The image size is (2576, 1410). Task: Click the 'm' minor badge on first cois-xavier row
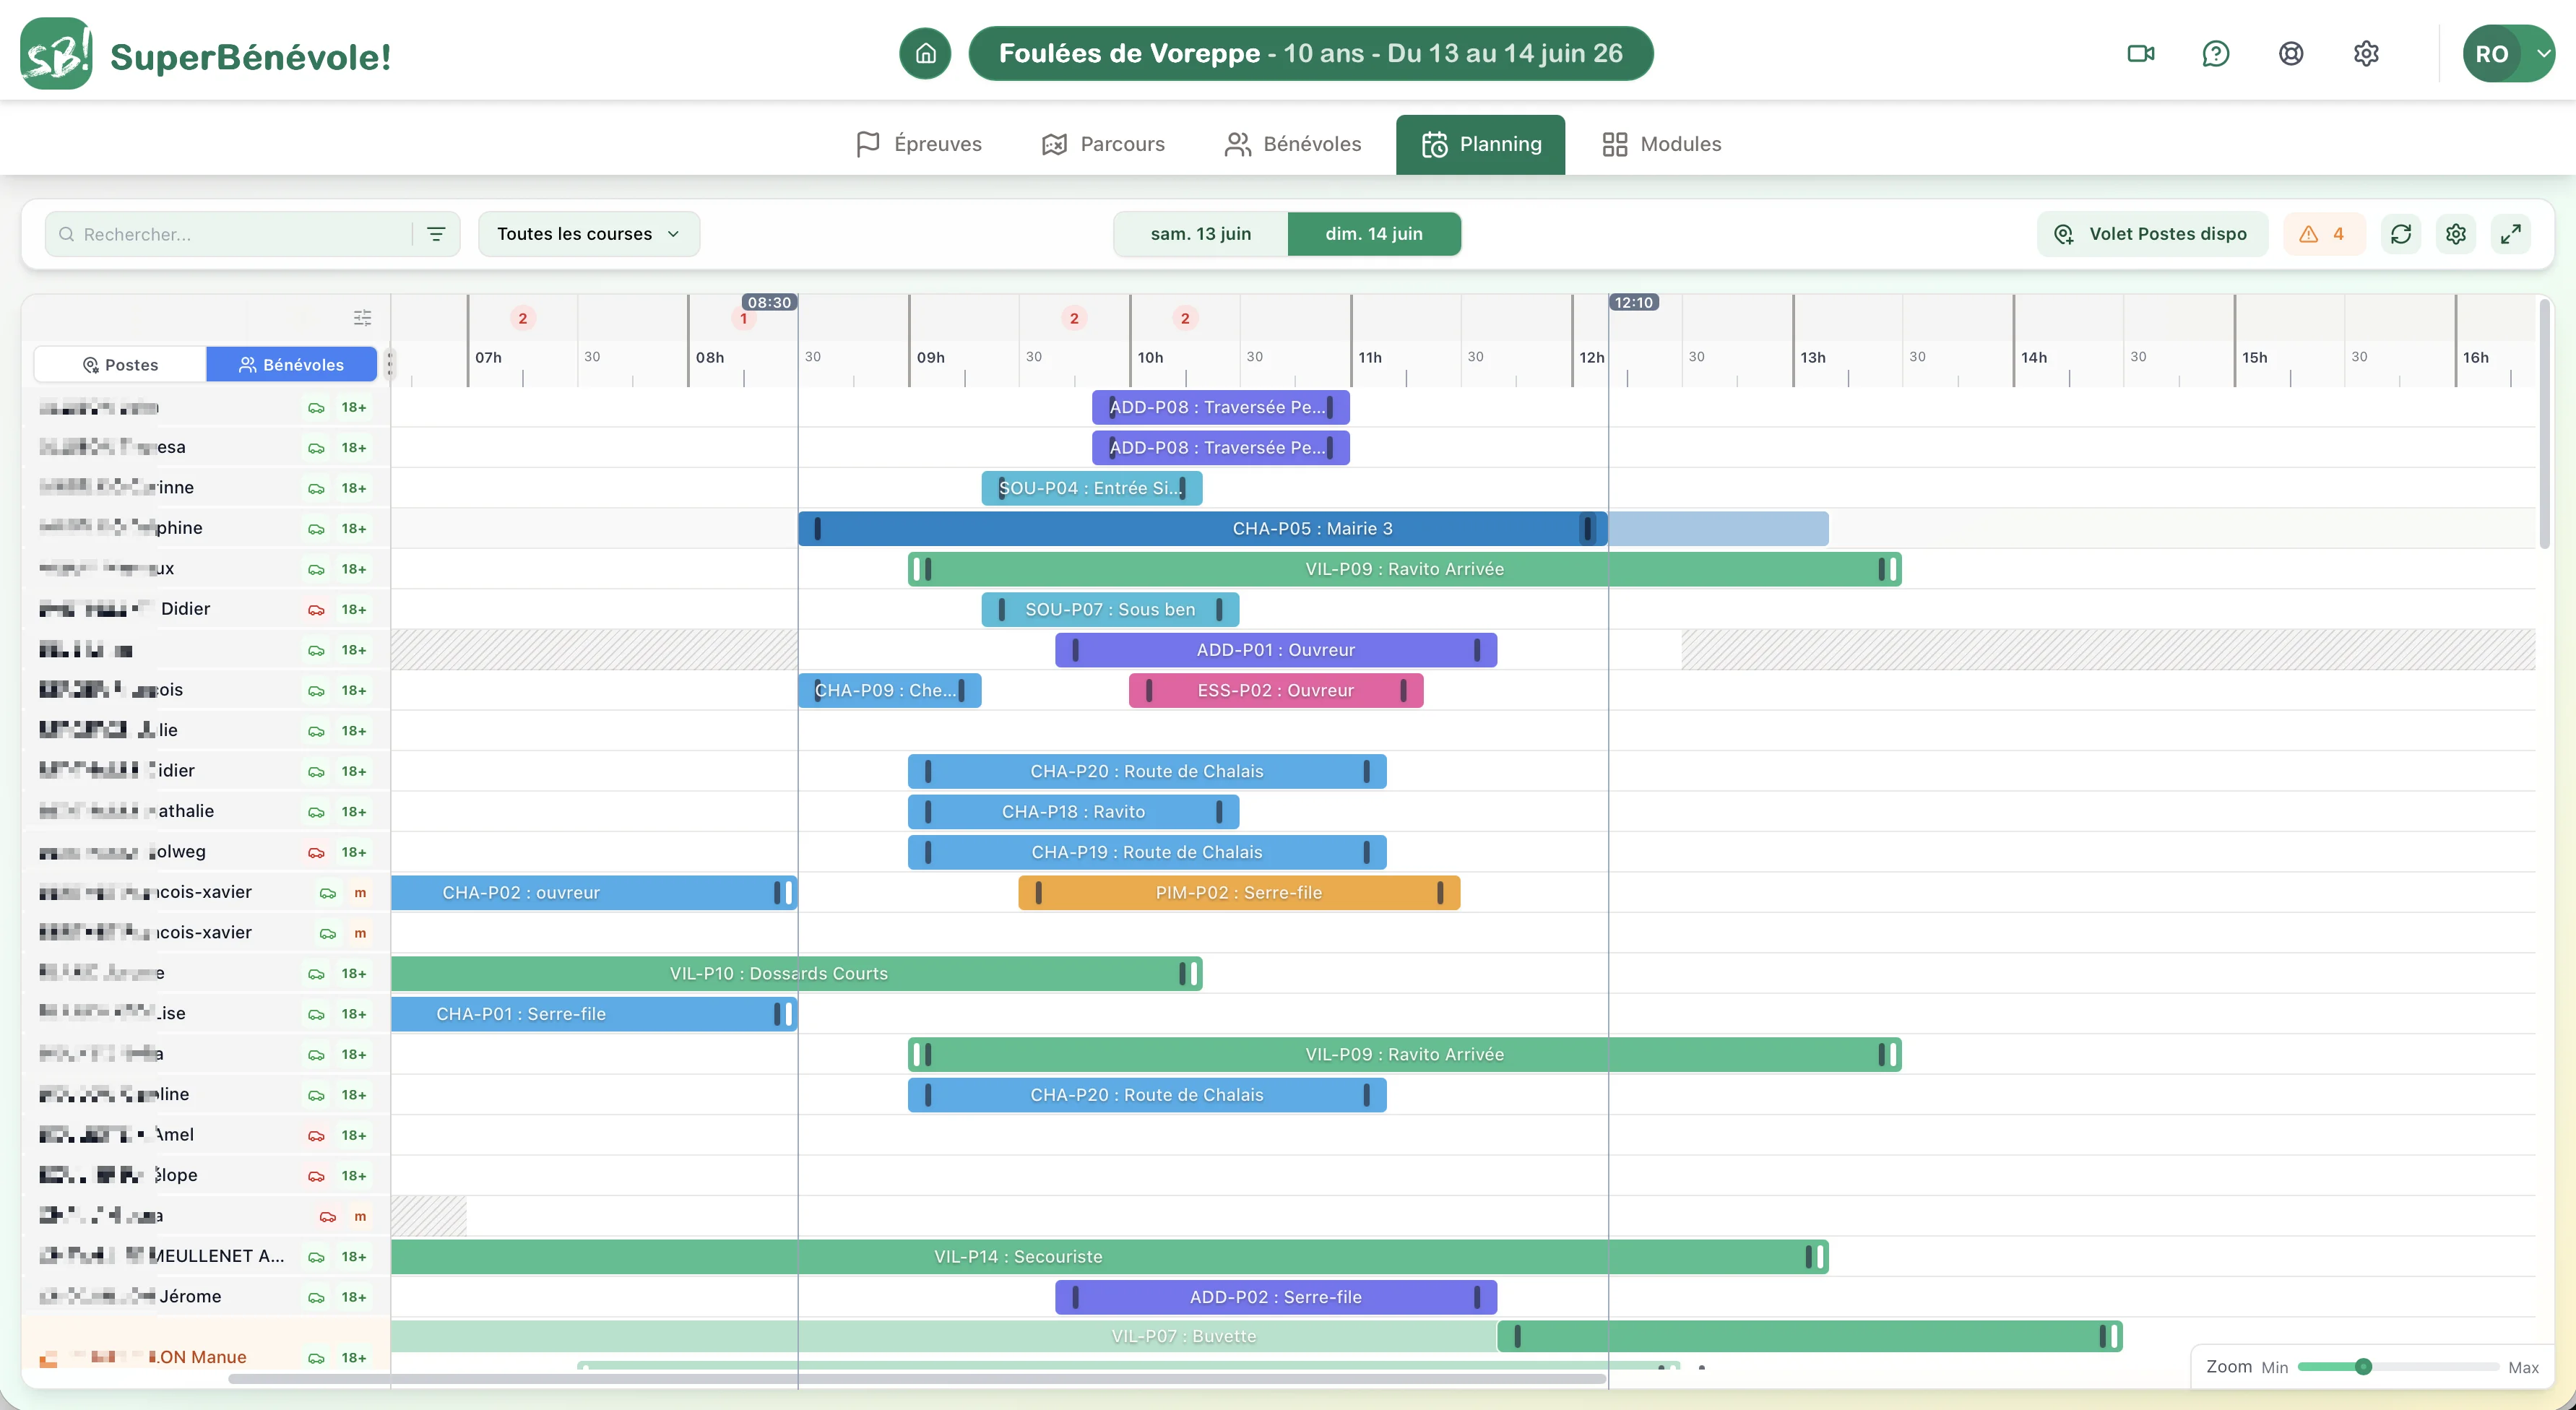[360, 893]
